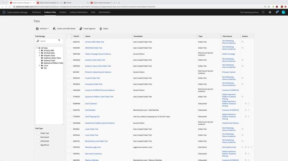
Task: Sort by the Trait ID column header
Action: tap(76, 36)
